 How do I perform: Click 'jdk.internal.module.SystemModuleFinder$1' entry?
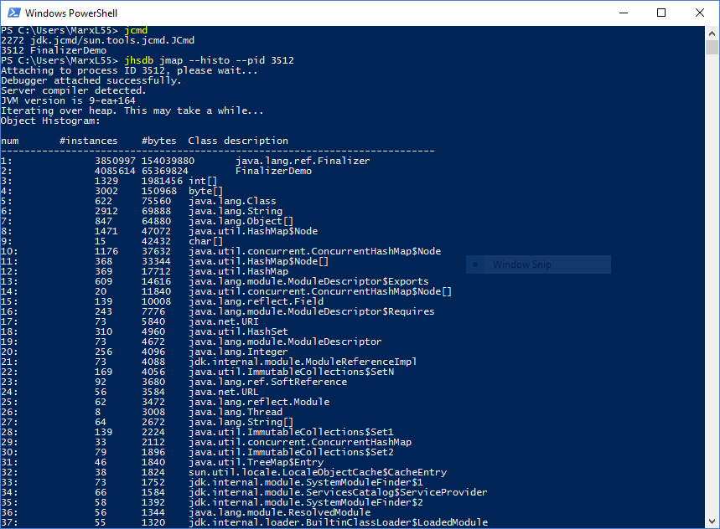pyautogui.click(x=306, y=483)
